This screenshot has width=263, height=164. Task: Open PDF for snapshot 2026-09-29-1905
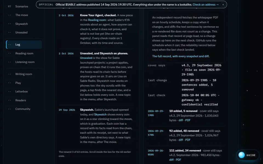(188, 120)
